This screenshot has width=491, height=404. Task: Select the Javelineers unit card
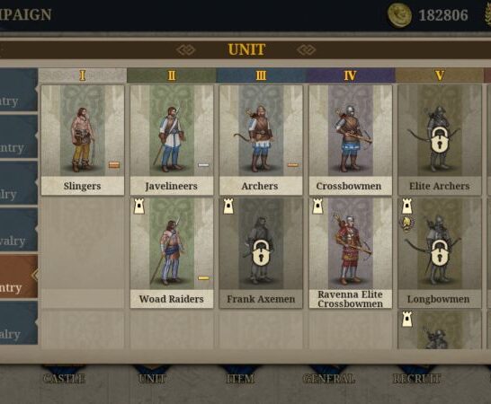point(172,140)
